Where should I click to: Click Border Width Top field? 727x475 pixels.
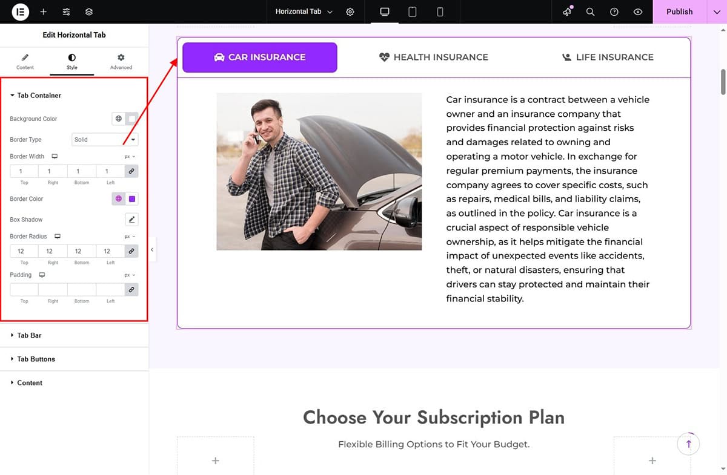[x=24, y=171]
